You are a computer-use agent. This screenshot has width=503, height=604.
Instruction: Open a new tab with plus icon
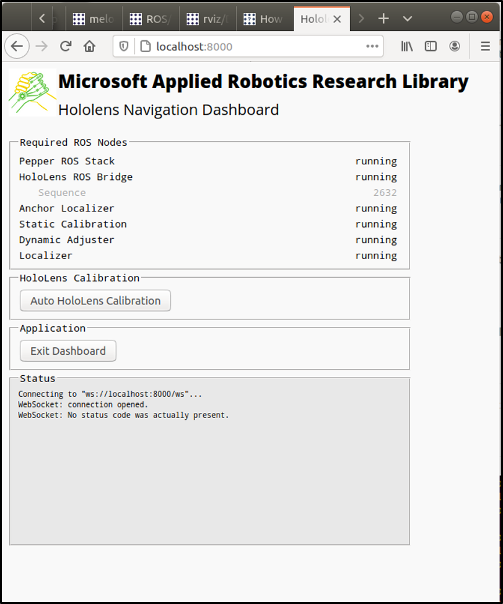pyautogui.click(x=383, y=18)
